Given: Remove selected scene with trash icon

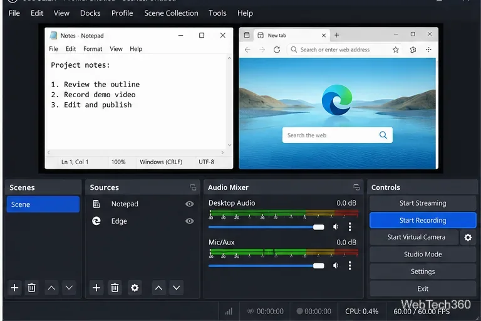Looking at the screenshot, I should (x=31, y=288).
